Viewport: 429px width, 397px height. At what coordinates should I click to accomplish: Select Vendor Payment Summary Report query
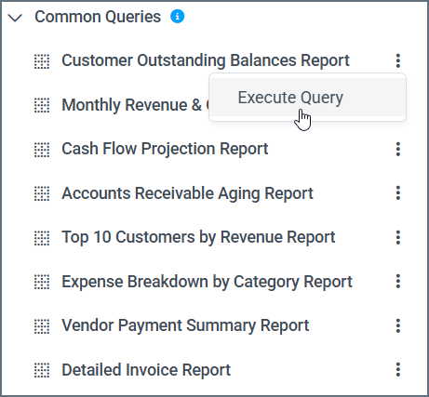[x=185, y=325]
